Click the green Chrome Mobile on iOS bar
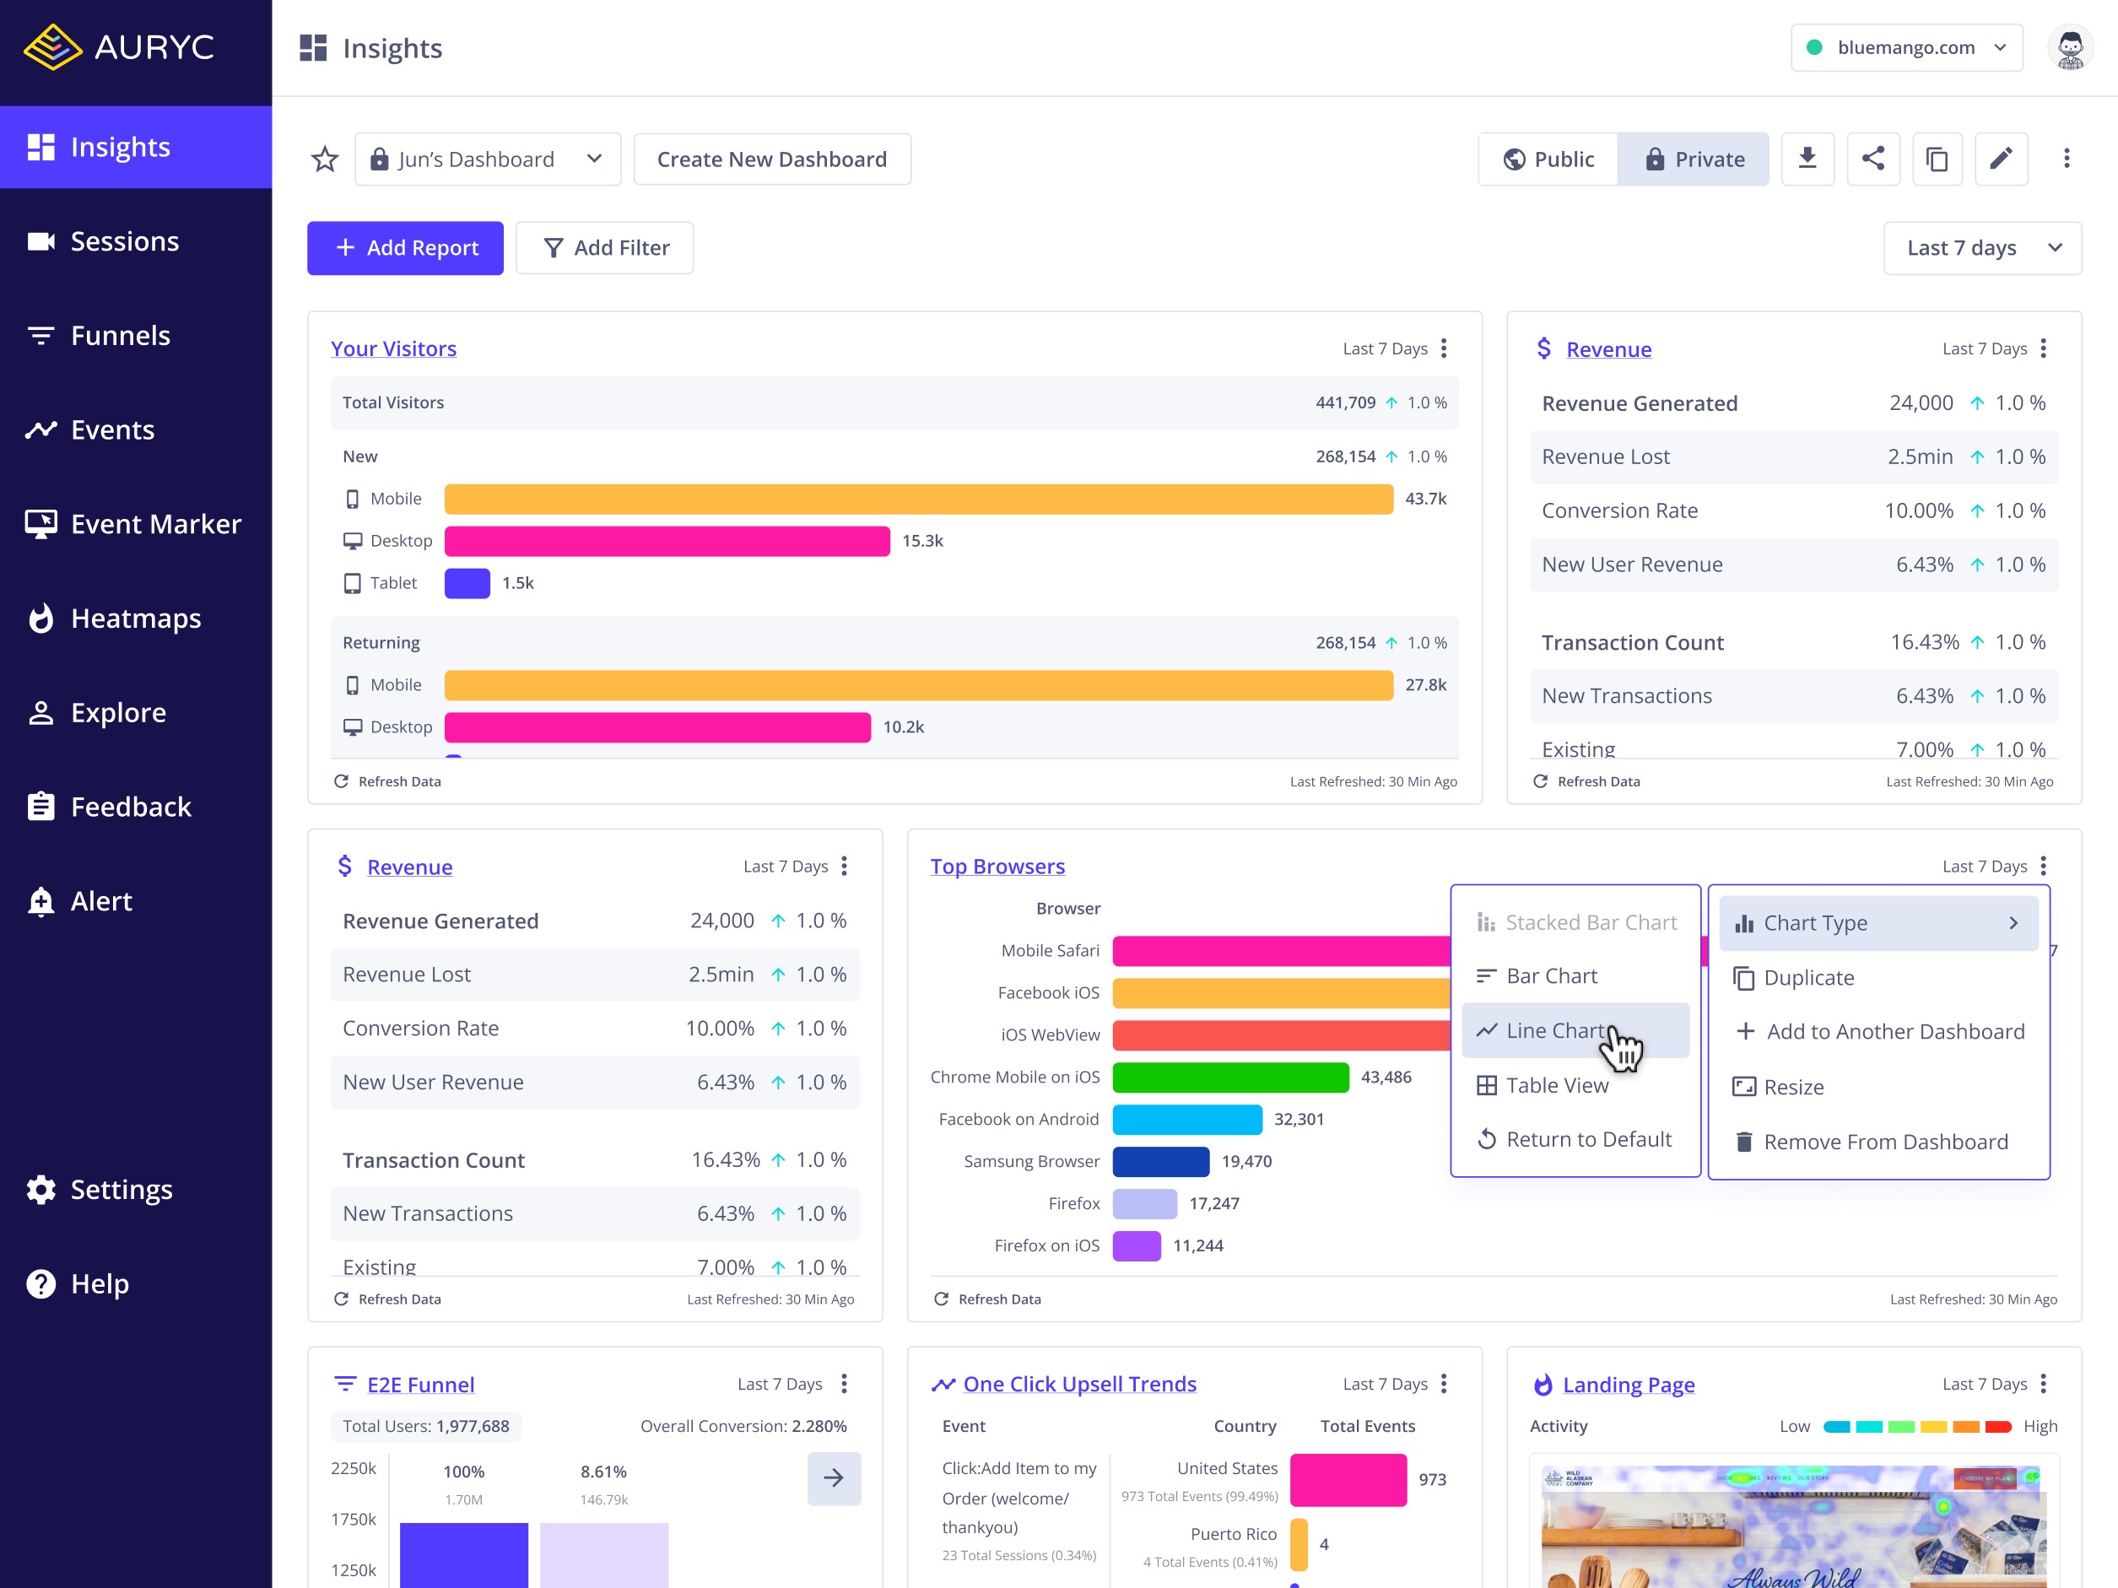Screen dimensions: 2118x1588 point(1229,1077)
